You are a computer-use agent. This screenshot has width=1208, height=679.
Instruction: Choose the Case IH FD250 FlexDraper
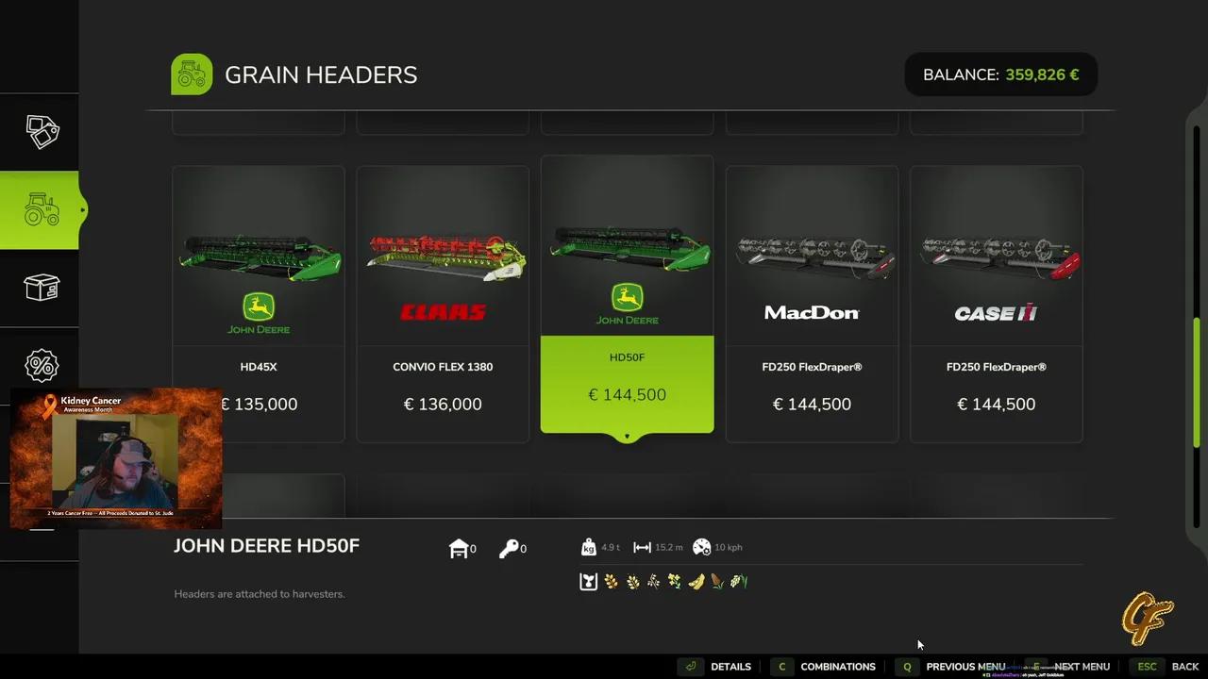tap(996, 304)
